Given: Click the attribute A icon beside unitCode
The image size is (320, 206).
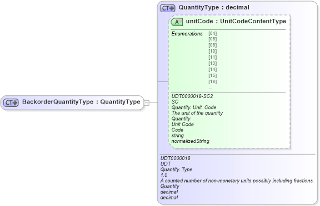Looking at the screenshot, I should click(x=177, y=22).
